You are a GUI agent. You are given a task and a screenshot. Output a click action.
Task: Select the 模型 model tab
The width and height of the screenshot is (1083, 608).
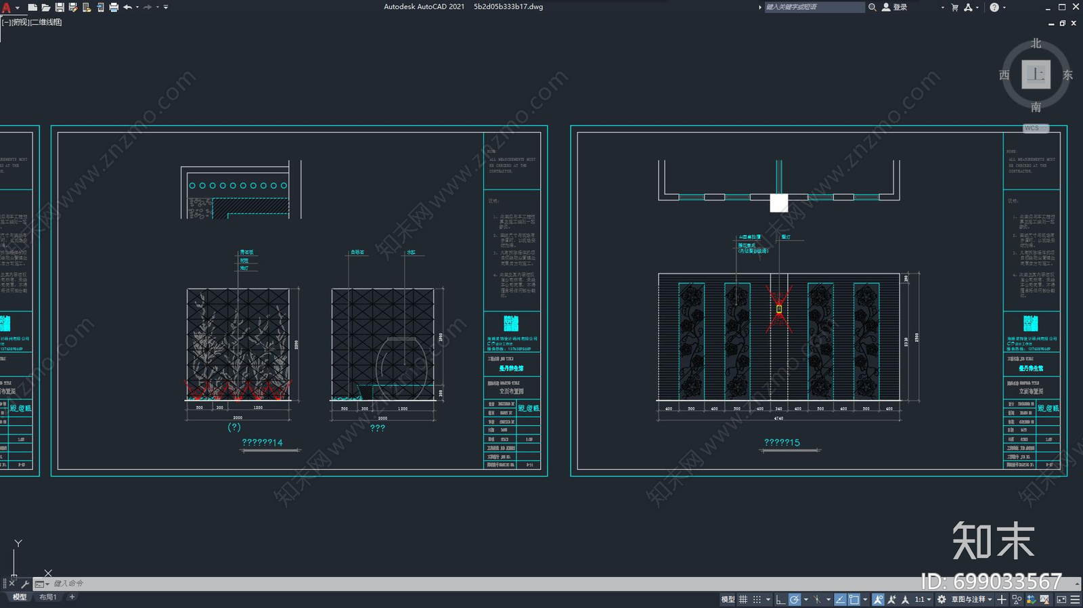[x=20, y=597]
